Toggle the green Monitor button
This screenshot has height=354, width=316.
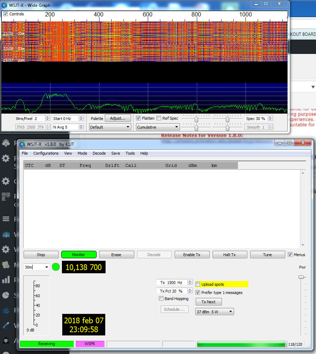[79, 255]
